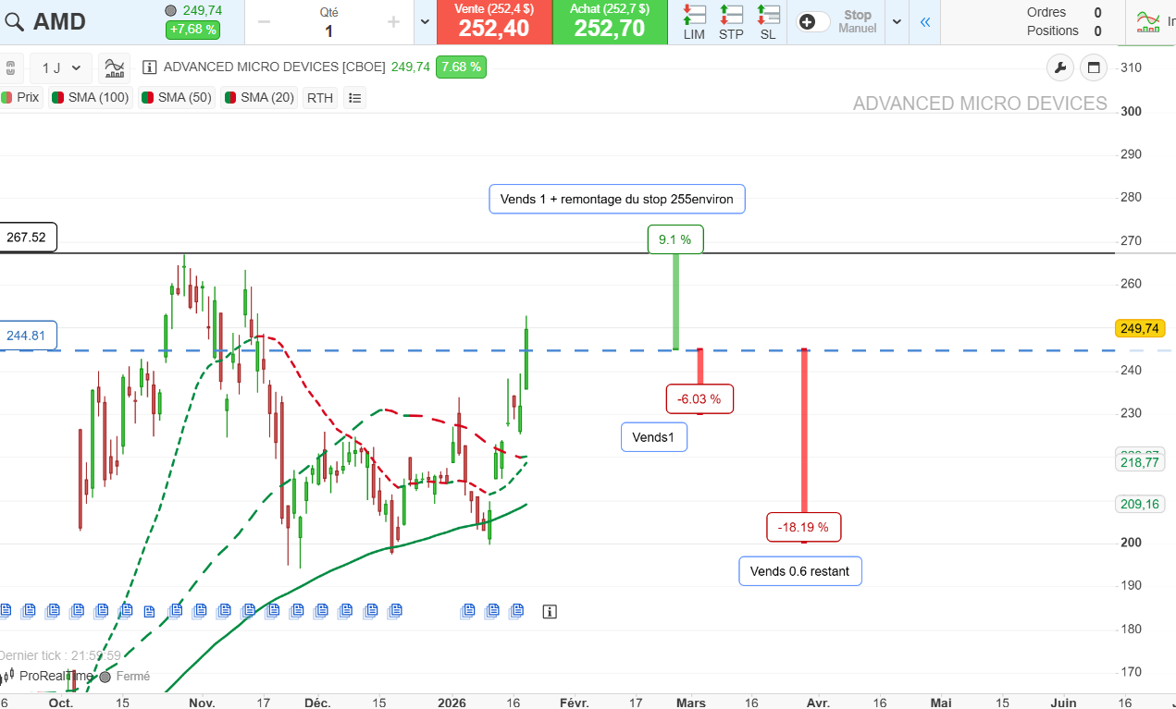Select the LIM limit order icon
The width and height of the screenshot is (1176, 709).
[x=694, y=22]
